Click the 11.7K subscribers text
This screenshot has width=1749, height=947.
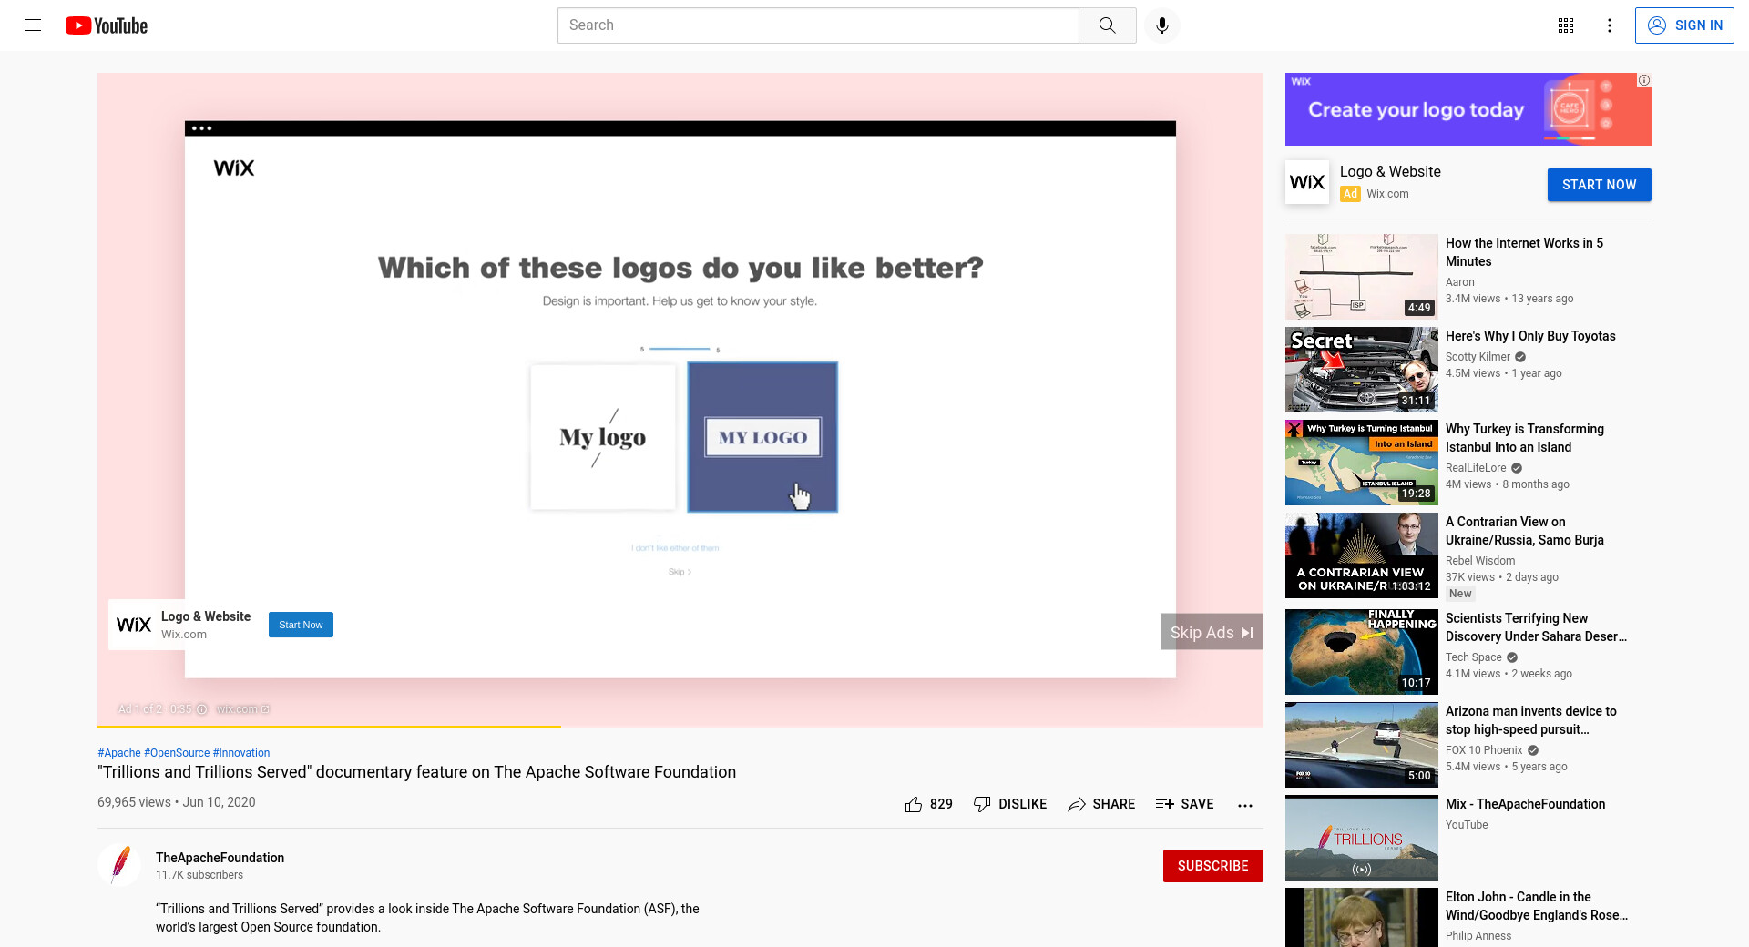199,875
